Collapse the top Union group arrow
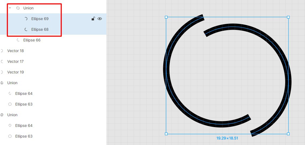The height and width of the screenshot is (145, 305). [x=10, y=8]
